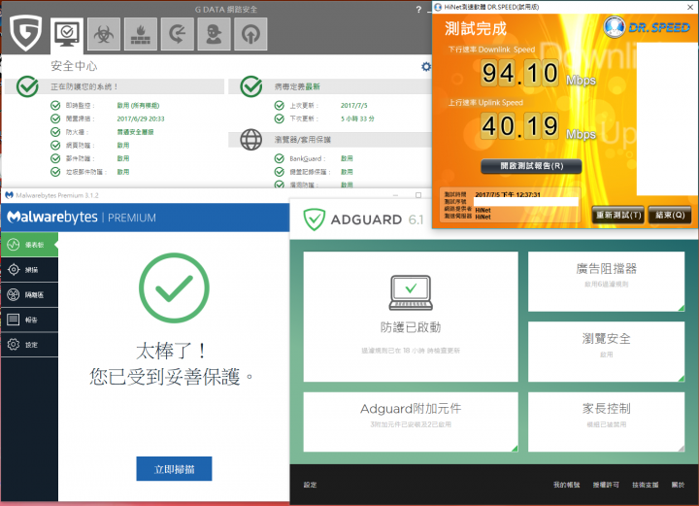
Task: Select the 94.10 downlink speed readout
Action: tap(519, 73)
